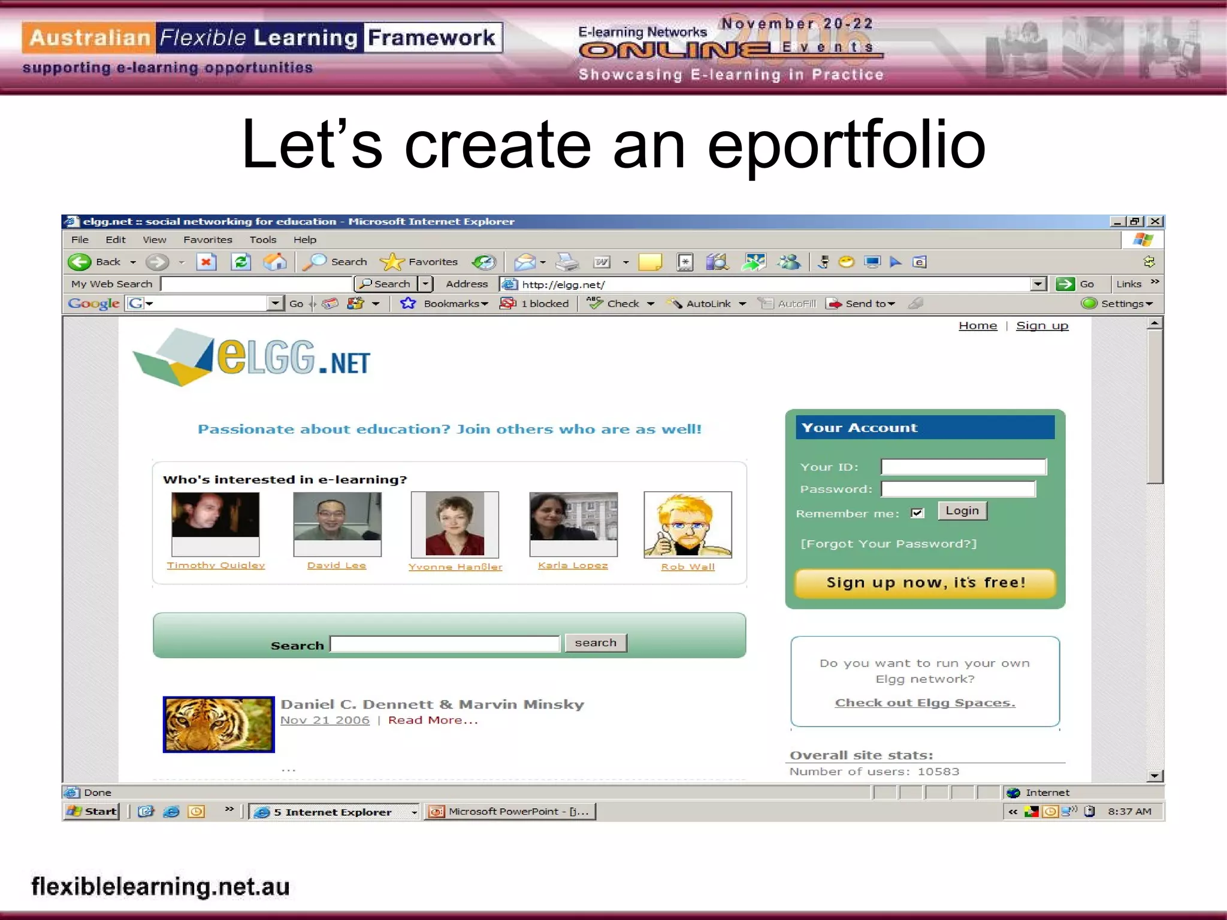Open the History clock icon
1227x920 pixels.
click(x=483, y=262)
